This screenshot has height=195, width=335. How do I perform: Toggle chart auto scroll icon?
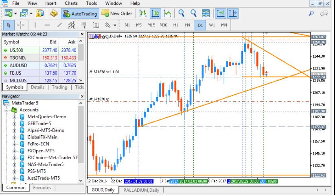(220, 13)
